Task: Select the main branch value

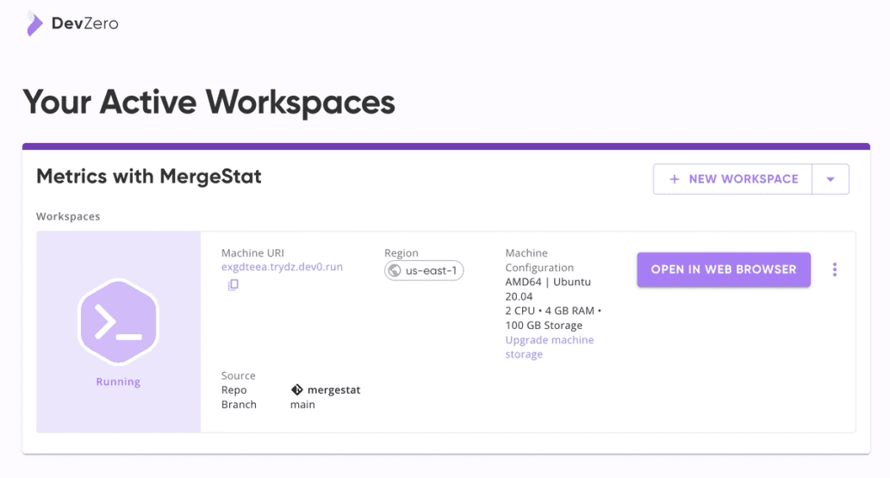Action: coord(302,405)
